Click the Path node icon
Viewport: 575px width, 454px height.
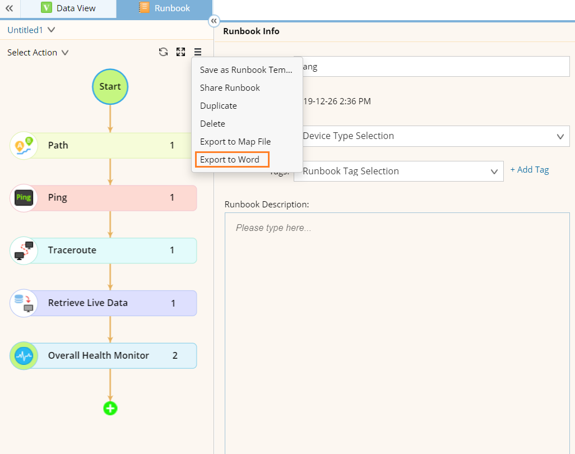pos(24,146)
